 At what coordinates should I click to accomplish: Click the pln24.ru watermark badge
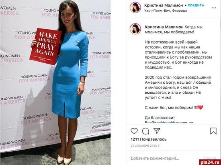pos(210,162)
